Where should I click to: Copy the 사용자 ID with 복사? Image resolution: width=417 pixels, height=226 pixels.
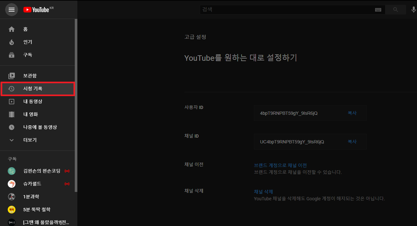[x=352, y=113]
